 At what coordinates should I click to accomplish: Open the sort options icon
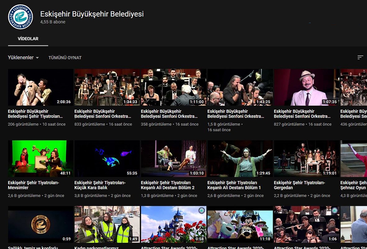click(x=360, y=57)
